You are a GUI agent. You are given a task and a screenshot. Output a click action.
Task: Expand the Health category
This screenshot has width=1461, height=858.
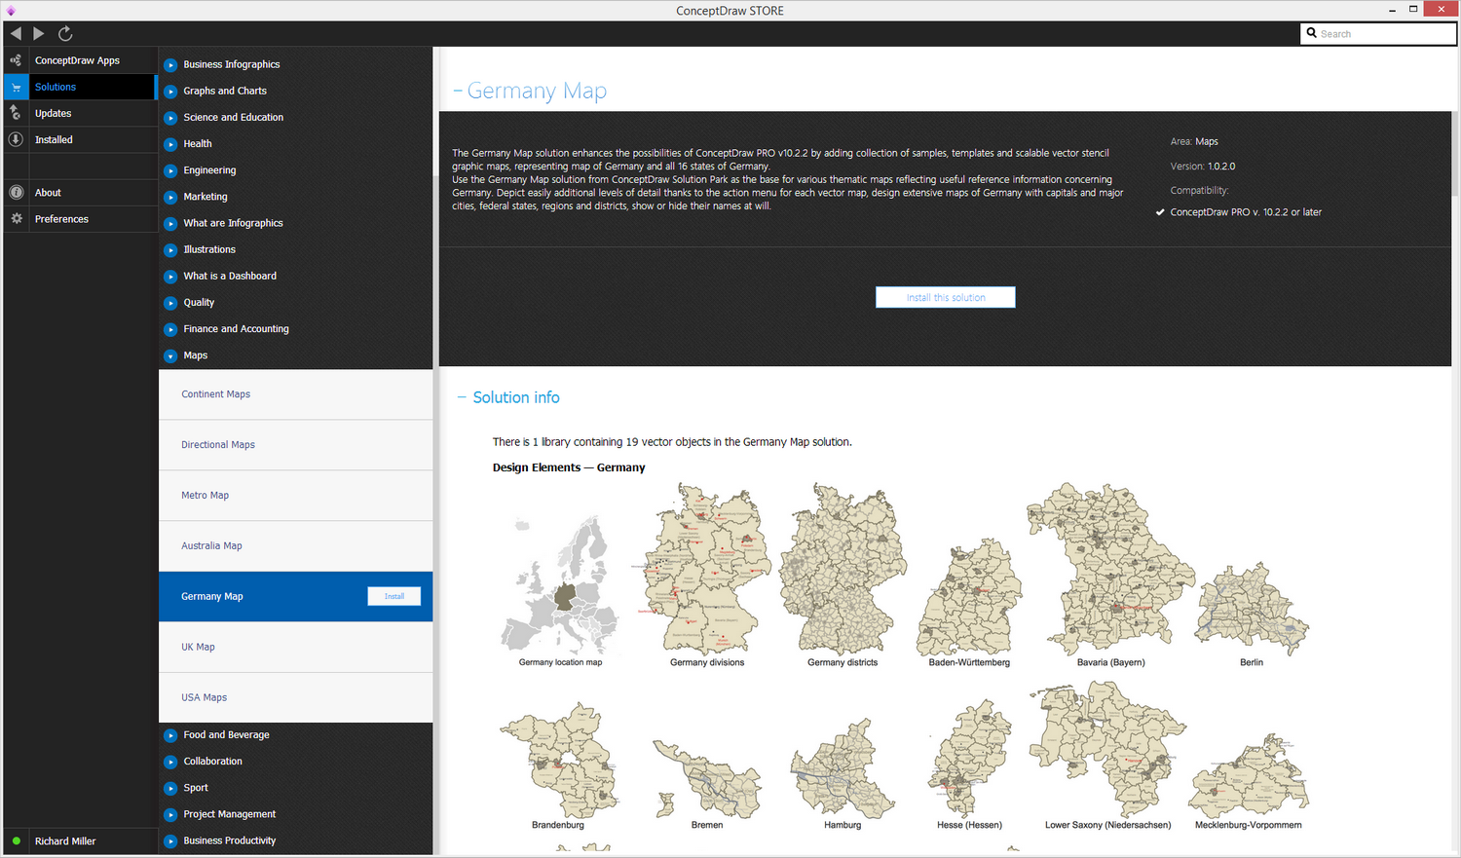pyautogui.click(x=170, y=144)
